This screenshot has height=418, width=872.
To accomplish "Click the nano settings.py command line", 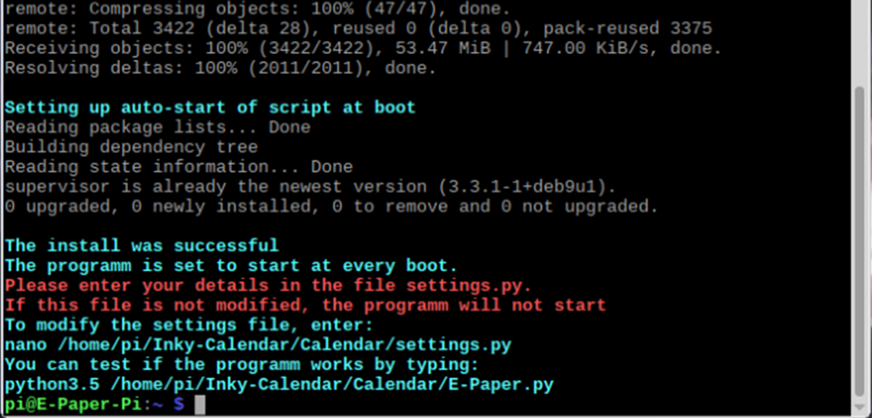I will pos(258,344).
